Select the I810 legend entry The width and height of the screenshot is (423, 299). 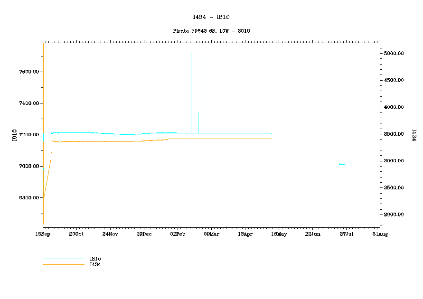(x=95, y=259)
